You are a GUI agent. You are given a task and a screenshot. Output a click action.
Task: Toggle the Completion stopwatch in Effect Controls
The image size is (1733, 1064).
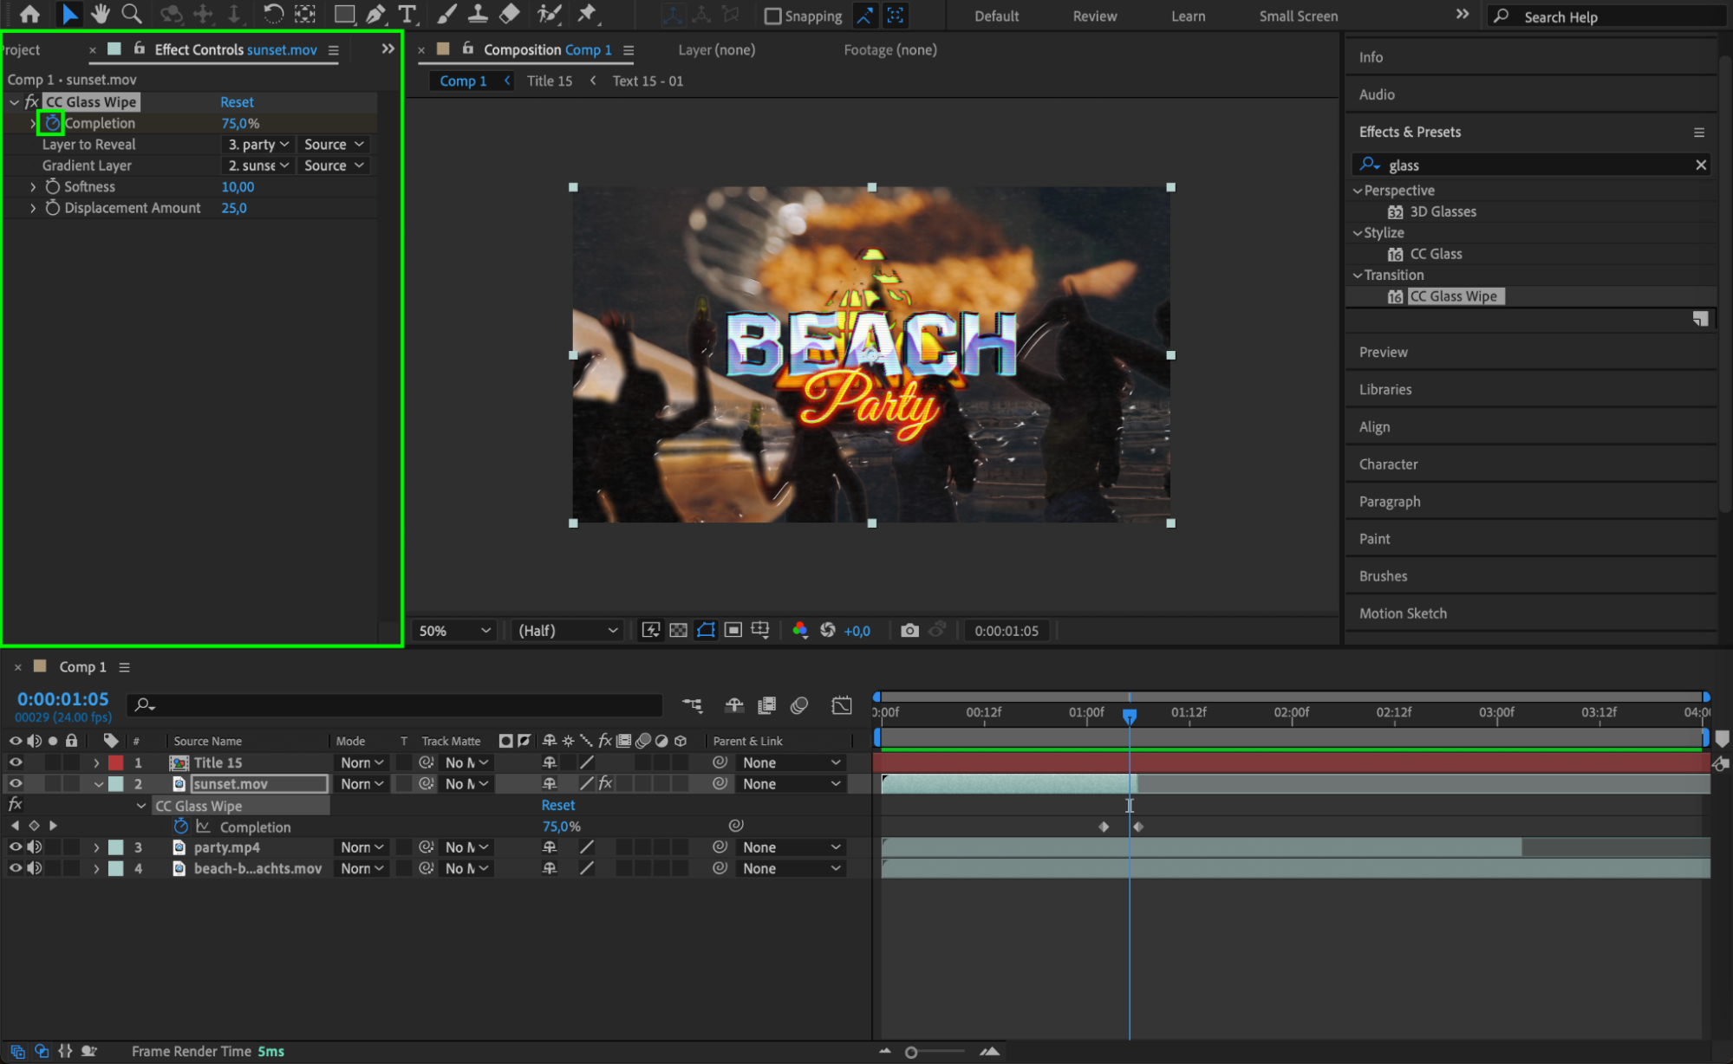(x=52, y=123)
